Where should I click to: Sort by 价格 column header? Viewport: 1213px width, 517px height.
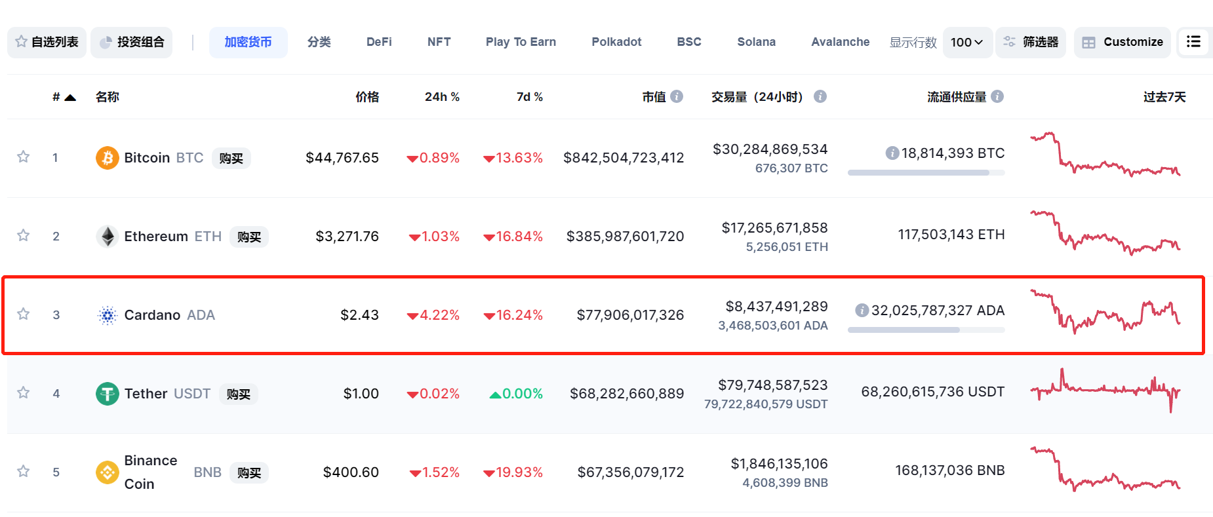click(367, 97)
